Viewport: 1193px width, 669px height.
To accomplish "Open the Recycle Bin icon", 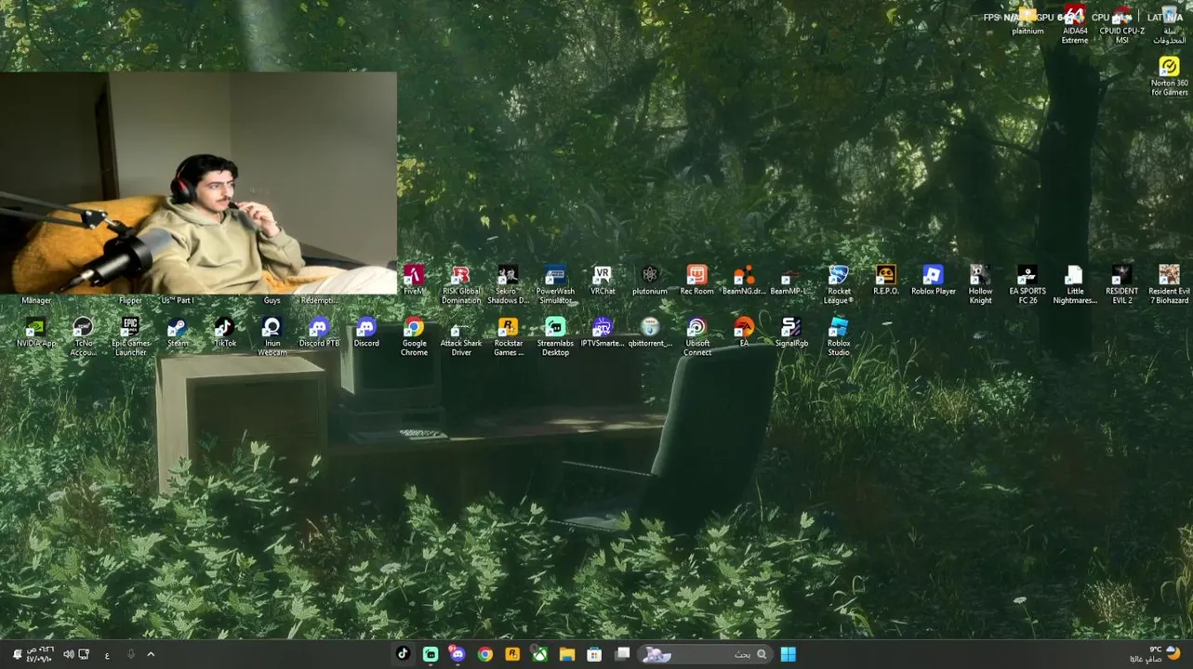I will (1169, 17).
